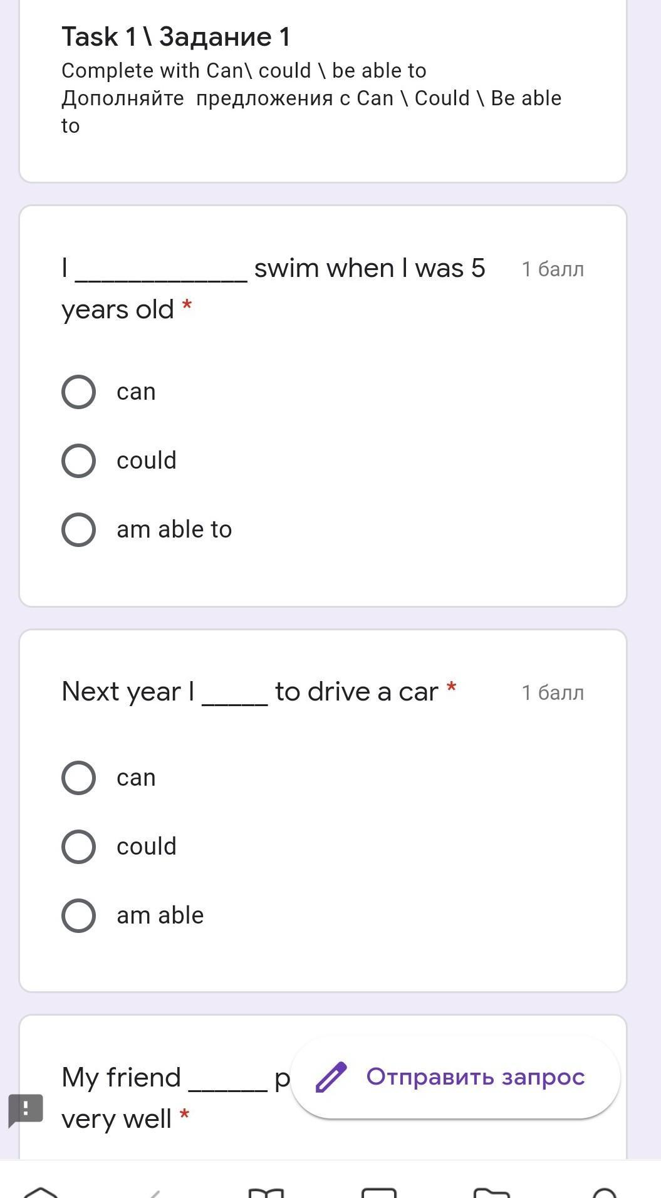Select "could" for the drive a car question

[79, 847]
